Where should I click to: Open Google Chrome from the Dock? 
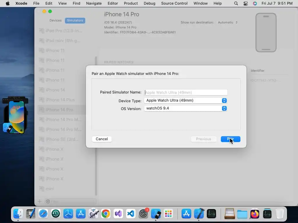(106, 214)
